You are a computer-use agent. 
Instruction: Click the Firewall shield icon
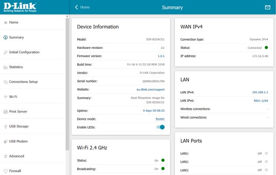6,171
